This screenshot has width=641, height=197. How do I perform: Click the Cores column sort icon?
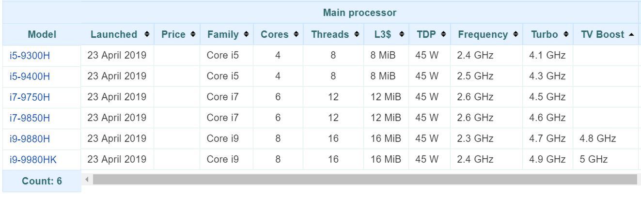[x=296, y=34]
